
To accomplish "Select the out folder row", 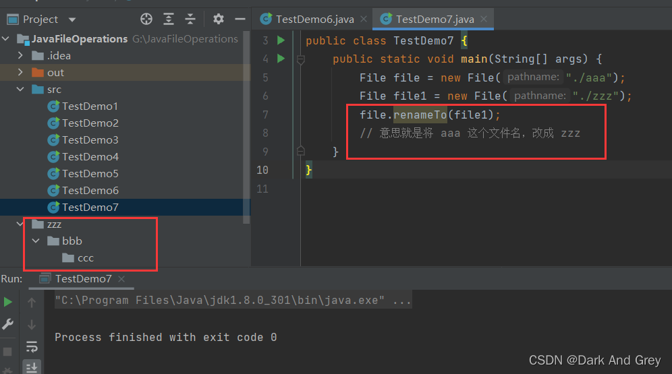I will point(124,72).
